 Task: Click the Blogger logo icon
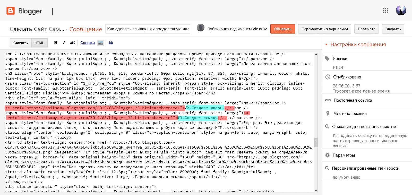pyautogui.click(x=11, y=11)
